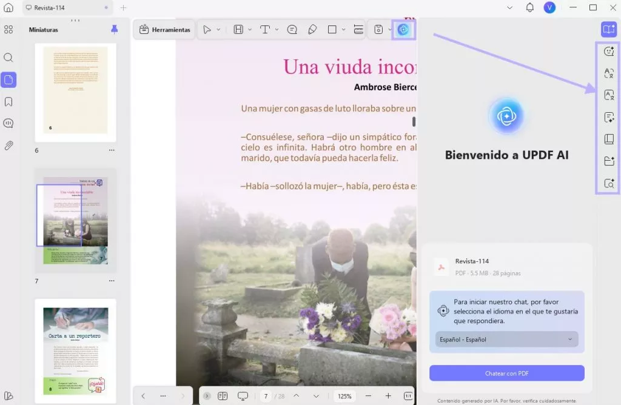Open the notifications bell
This screenshot has width=621, height=405.
529,7
